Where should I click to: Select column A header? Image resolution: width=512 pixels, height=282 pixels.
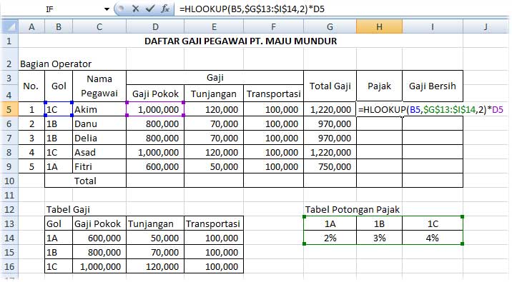pos(31,26)
